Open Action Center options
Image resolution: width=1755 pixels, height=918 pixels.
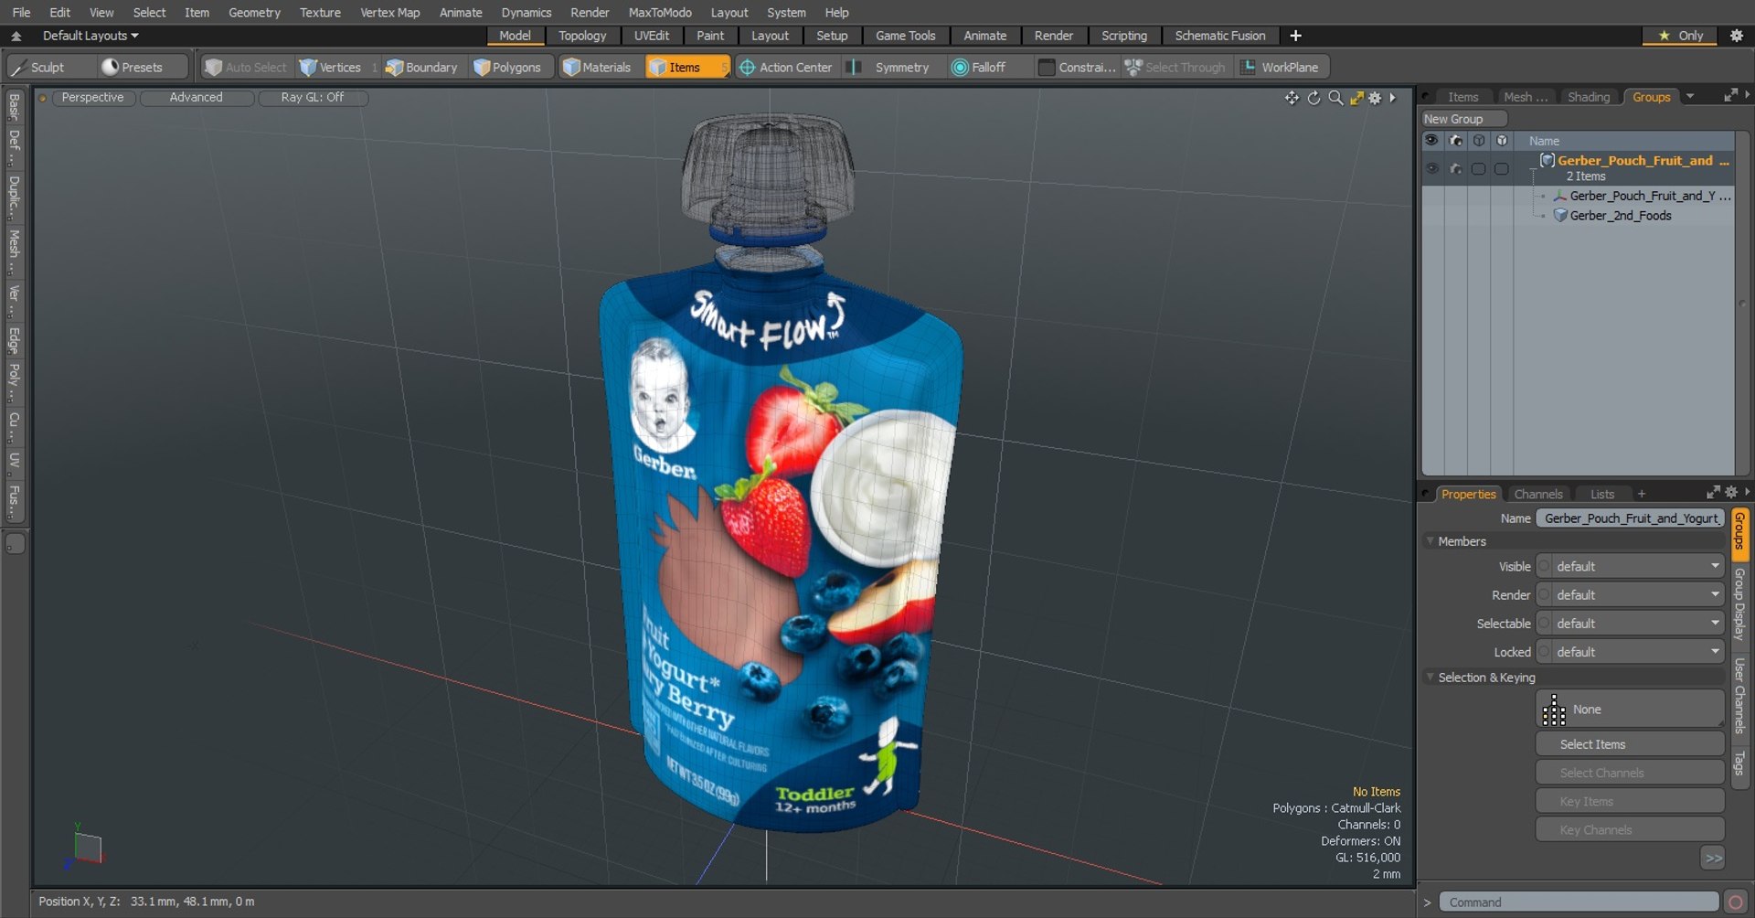pyautogui.click(x=786, y=67)
